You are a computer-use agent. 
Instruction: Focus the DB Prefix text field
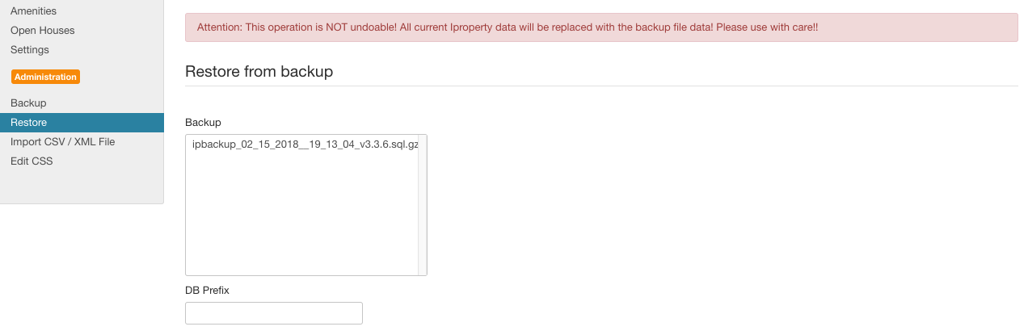(274, 313)
